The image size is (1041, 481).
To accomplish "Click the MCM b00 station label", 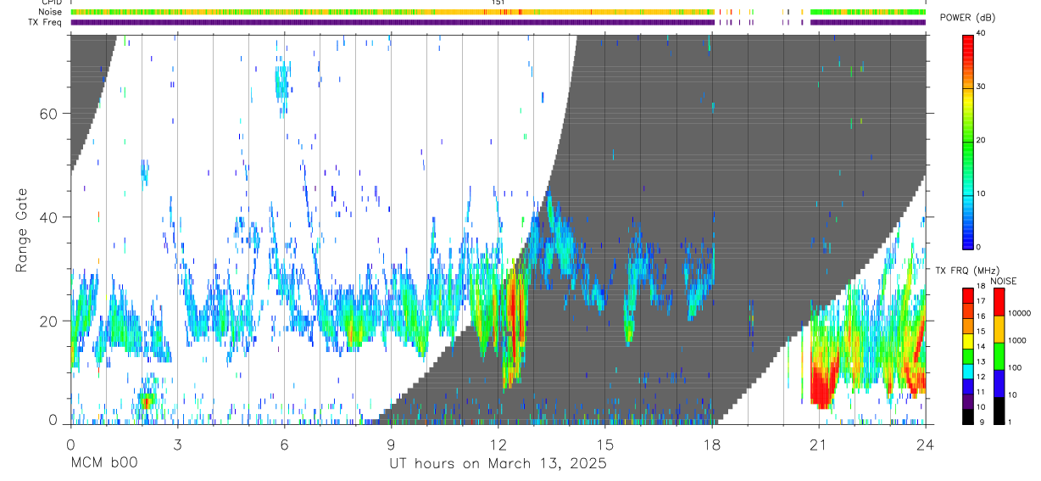I will click(x=103, y=464).
